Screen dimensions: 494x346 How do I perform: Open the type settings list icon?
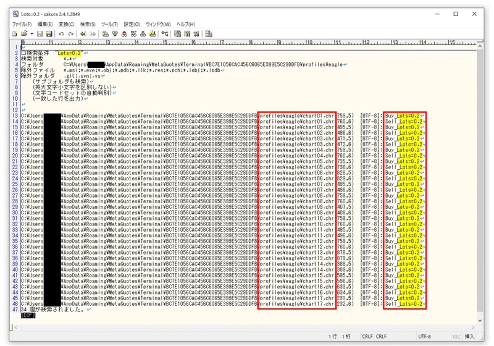click(177, 34)
